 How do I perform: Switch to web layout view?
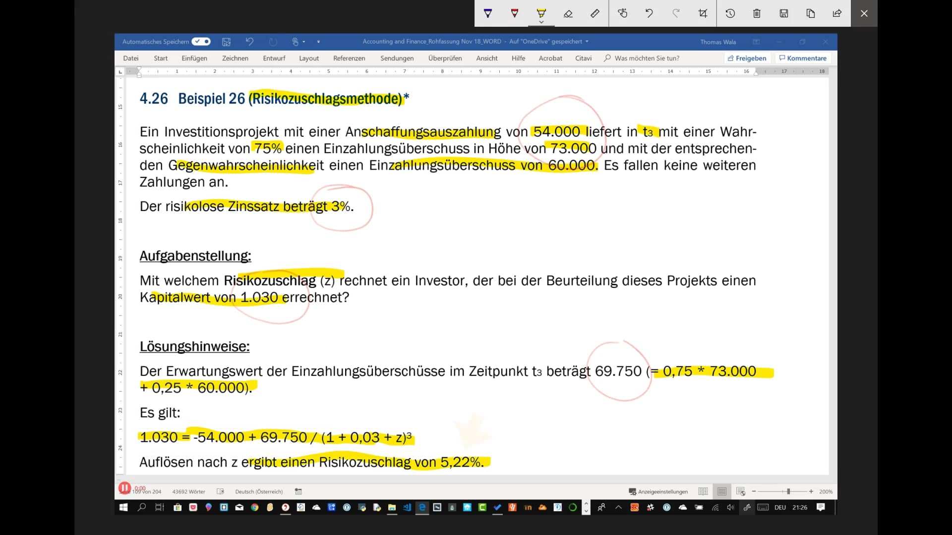pyautogui.click(x=741, y=491)
